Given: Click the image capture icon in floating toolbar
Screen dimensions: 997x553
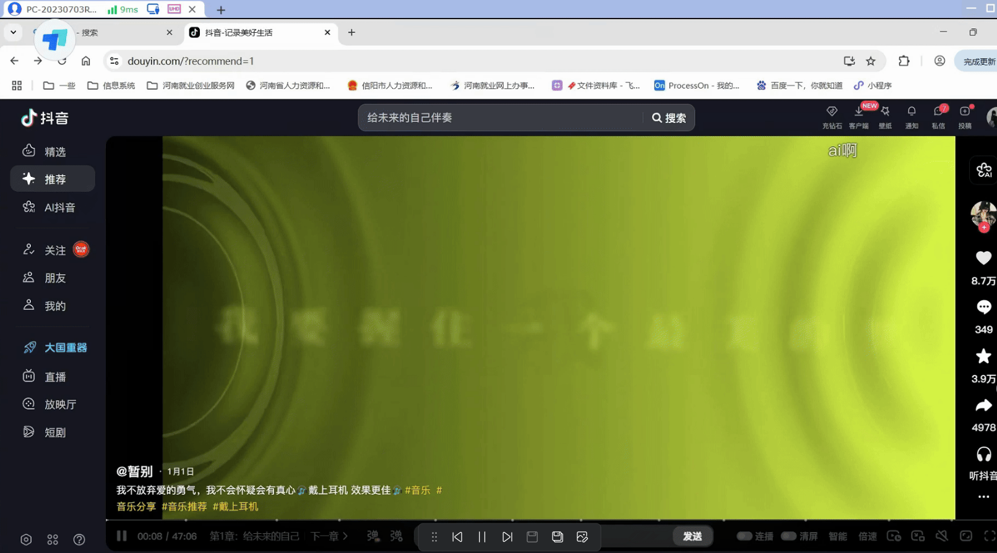Looking at the screenshot, I should (x=582, y=537).
